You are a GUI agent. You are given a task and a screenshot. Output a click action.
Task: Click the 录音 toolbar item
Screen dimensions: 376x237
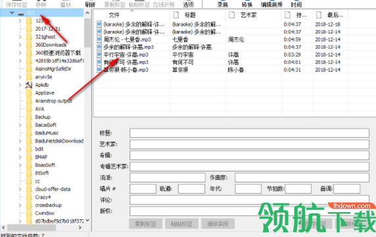click(x=223, y=5)
